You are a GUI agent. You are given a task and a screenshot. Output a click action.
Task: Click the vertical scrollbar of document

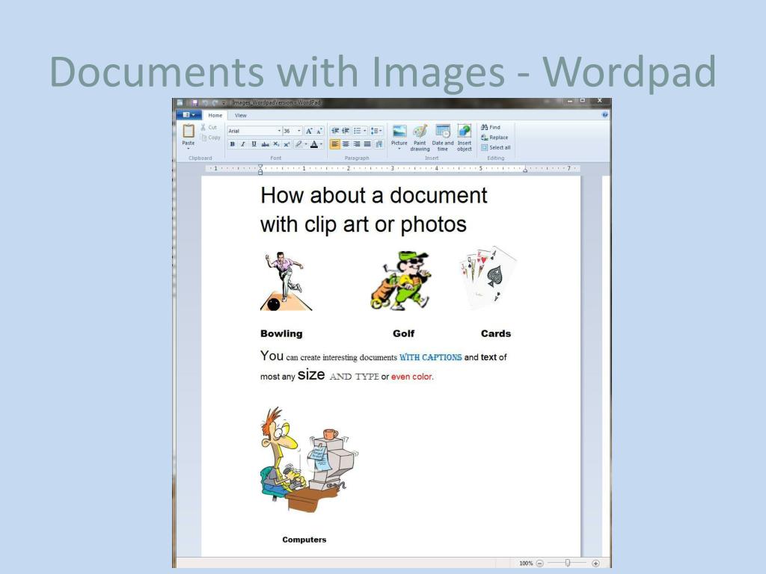click(606, 366)
